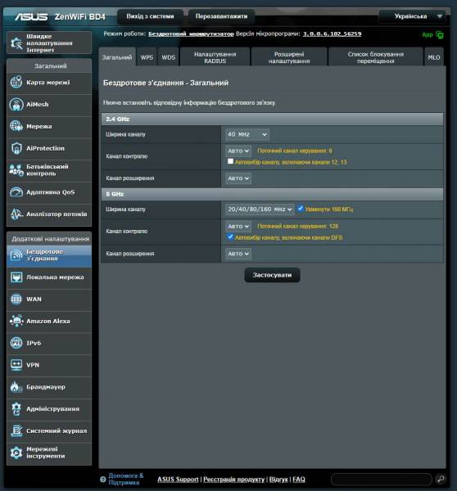Open the FAQ link in footer
457x491 pixels.
(x=299, y=479)
